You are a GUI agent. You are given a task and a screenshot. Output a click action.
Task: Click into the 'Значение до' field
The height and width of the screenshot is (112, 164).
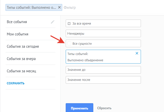103,70
